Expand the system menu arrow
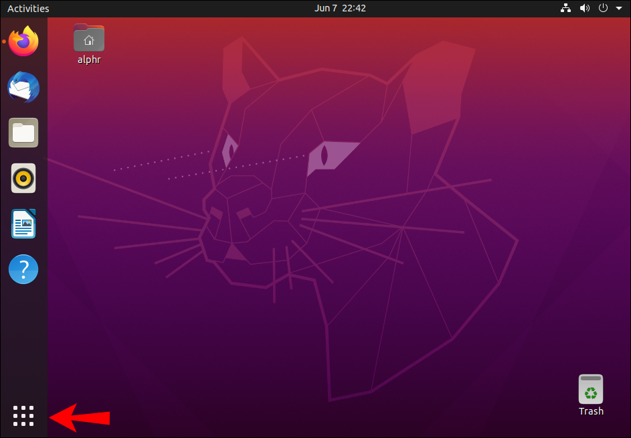631x438 pixels. (619, 9)
